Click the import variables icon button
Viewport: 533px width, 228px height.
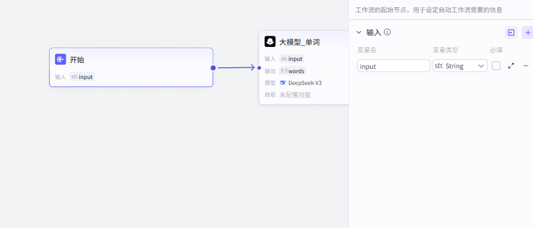click(511, 33)
